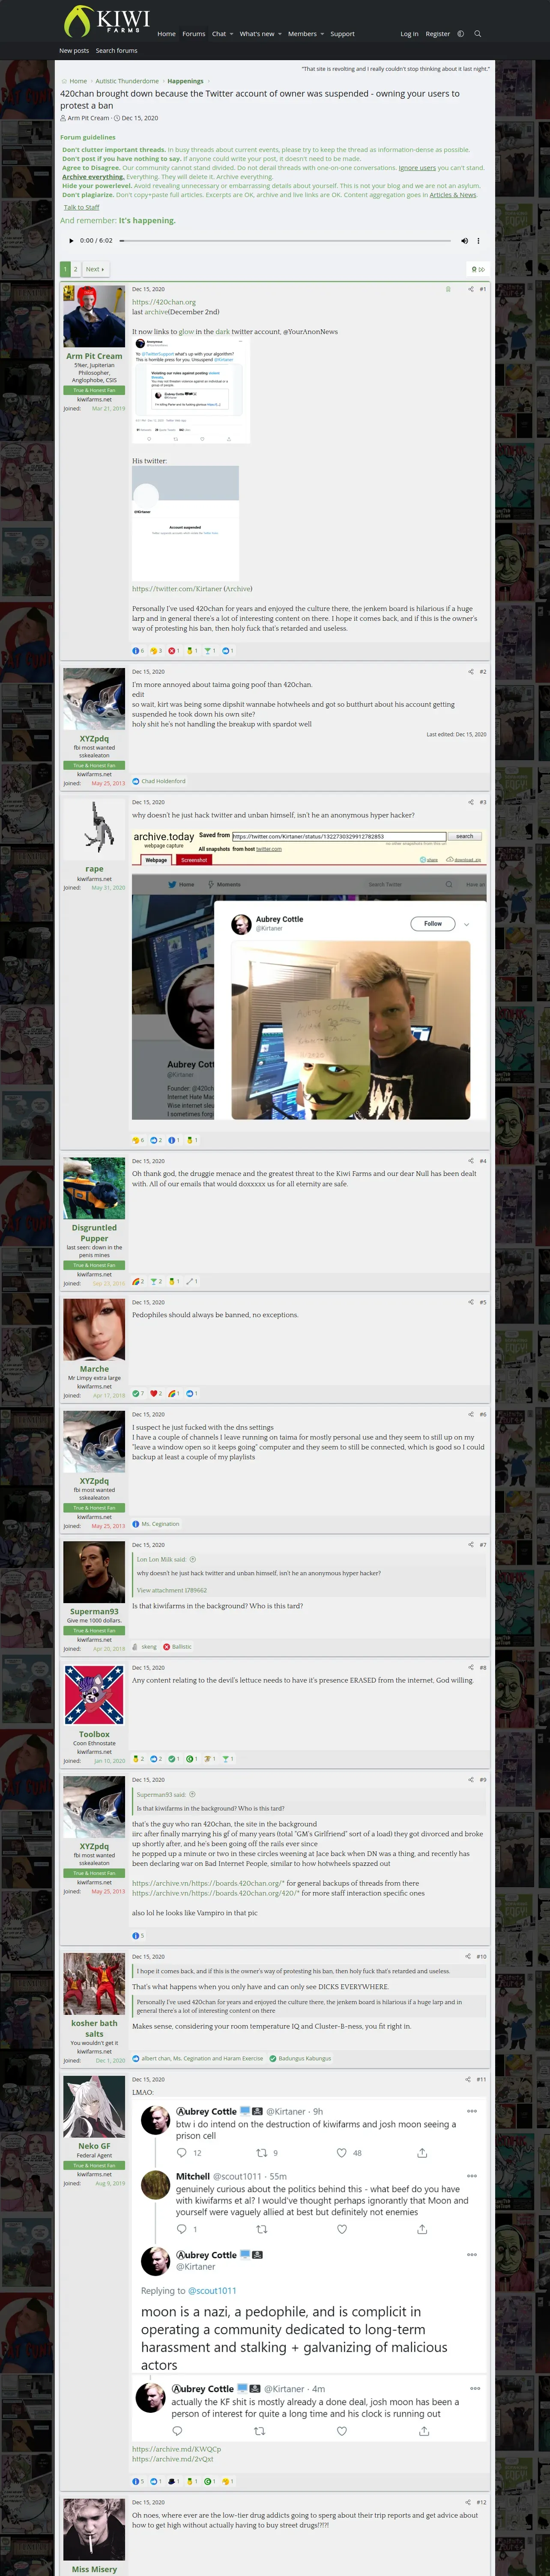Click share icon on post #9
Screen dimensions: 550x2576
pos(471,1779)
